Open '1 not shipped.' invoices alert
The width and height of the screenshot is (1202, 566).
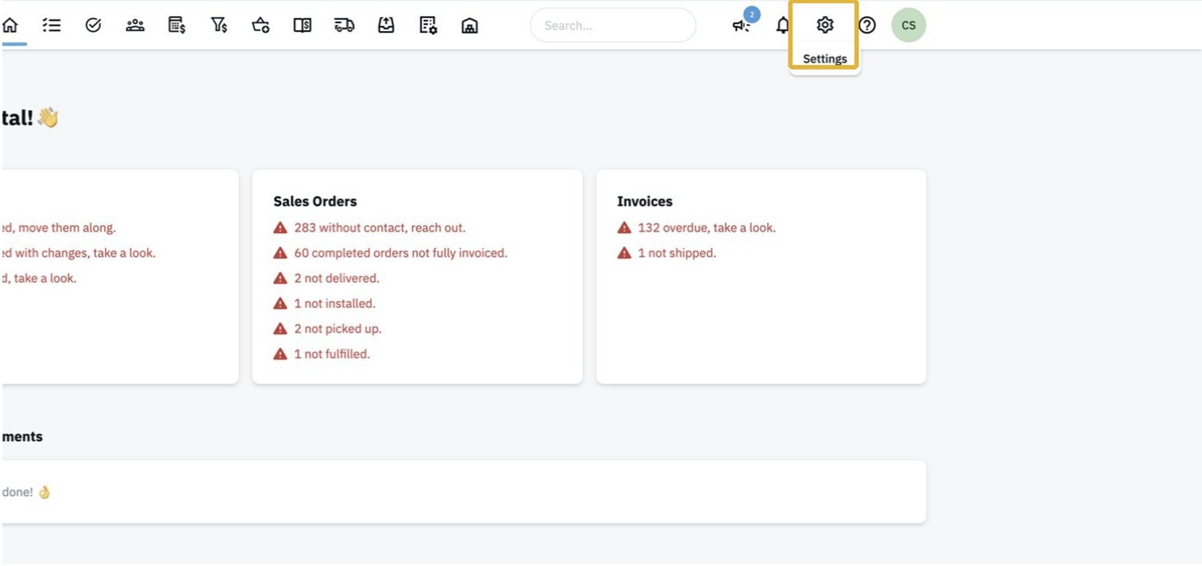[x=677, y=253]
